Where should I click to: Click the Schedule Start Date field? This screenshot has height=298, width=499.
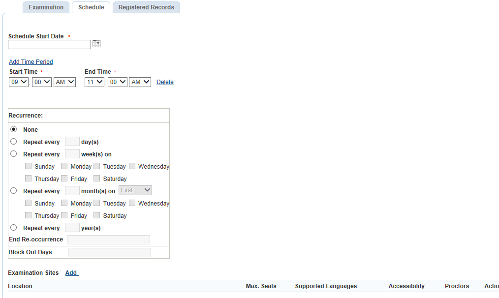[x=49, y=45]
